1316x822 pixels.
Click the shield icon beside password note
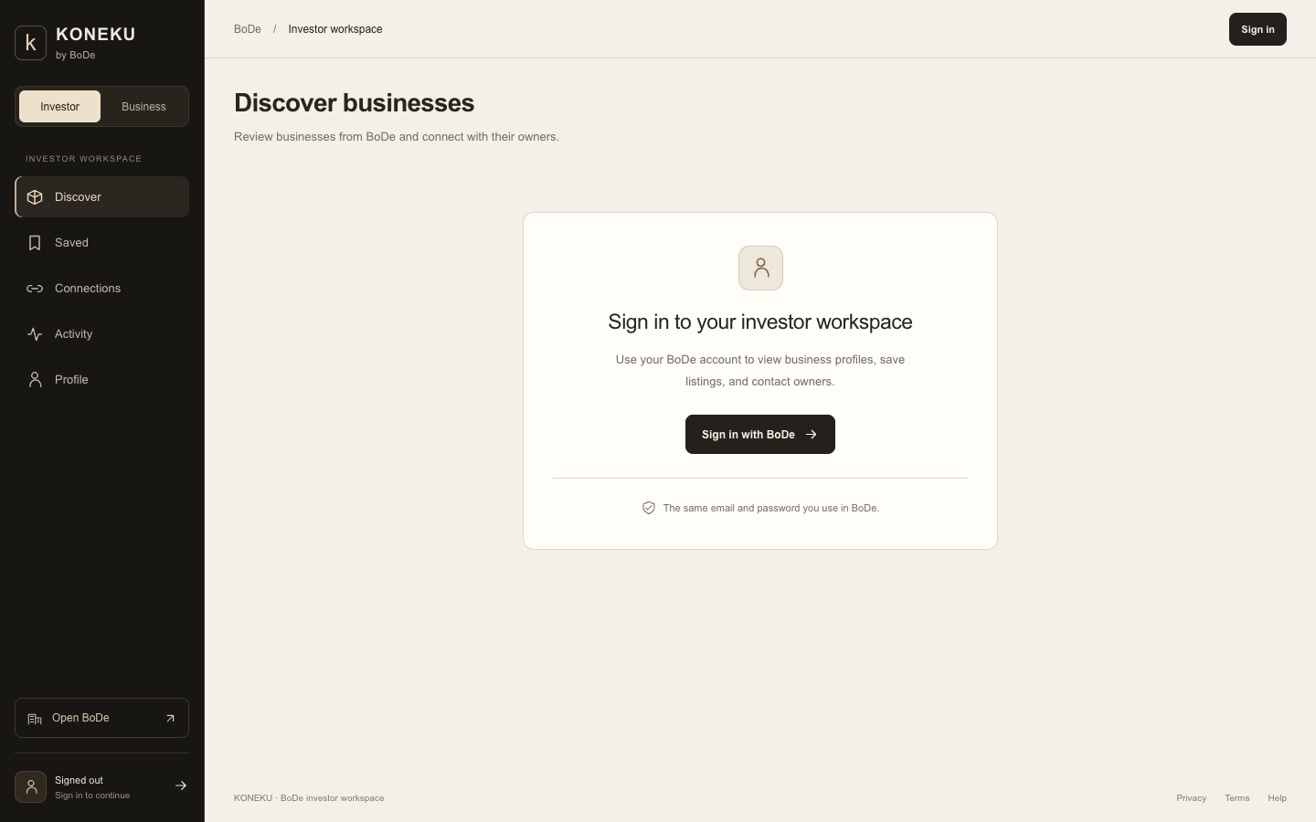point(649,508)
